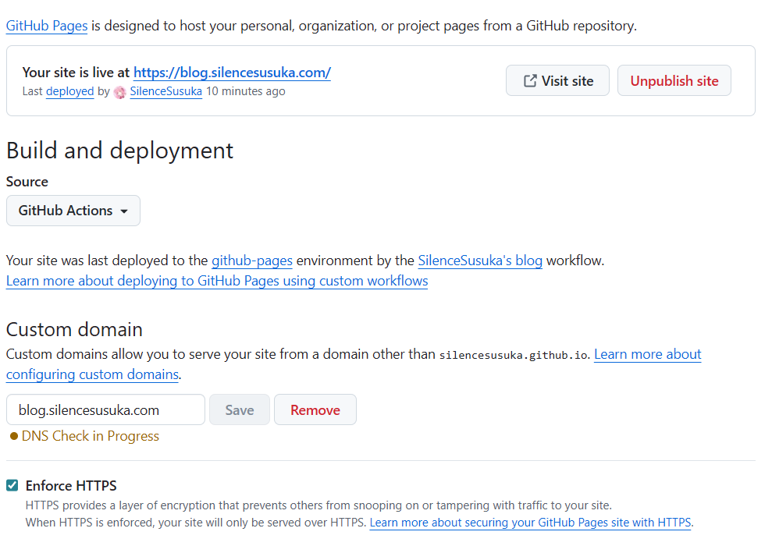
Task: Learn more about deploying with custom workflows
Action: point(217,281)
